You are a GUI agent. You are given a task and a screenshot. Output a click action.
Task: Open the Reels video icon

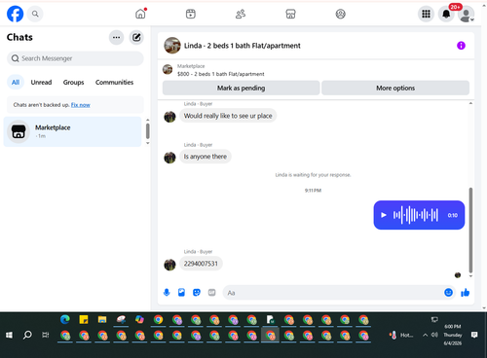191,14
